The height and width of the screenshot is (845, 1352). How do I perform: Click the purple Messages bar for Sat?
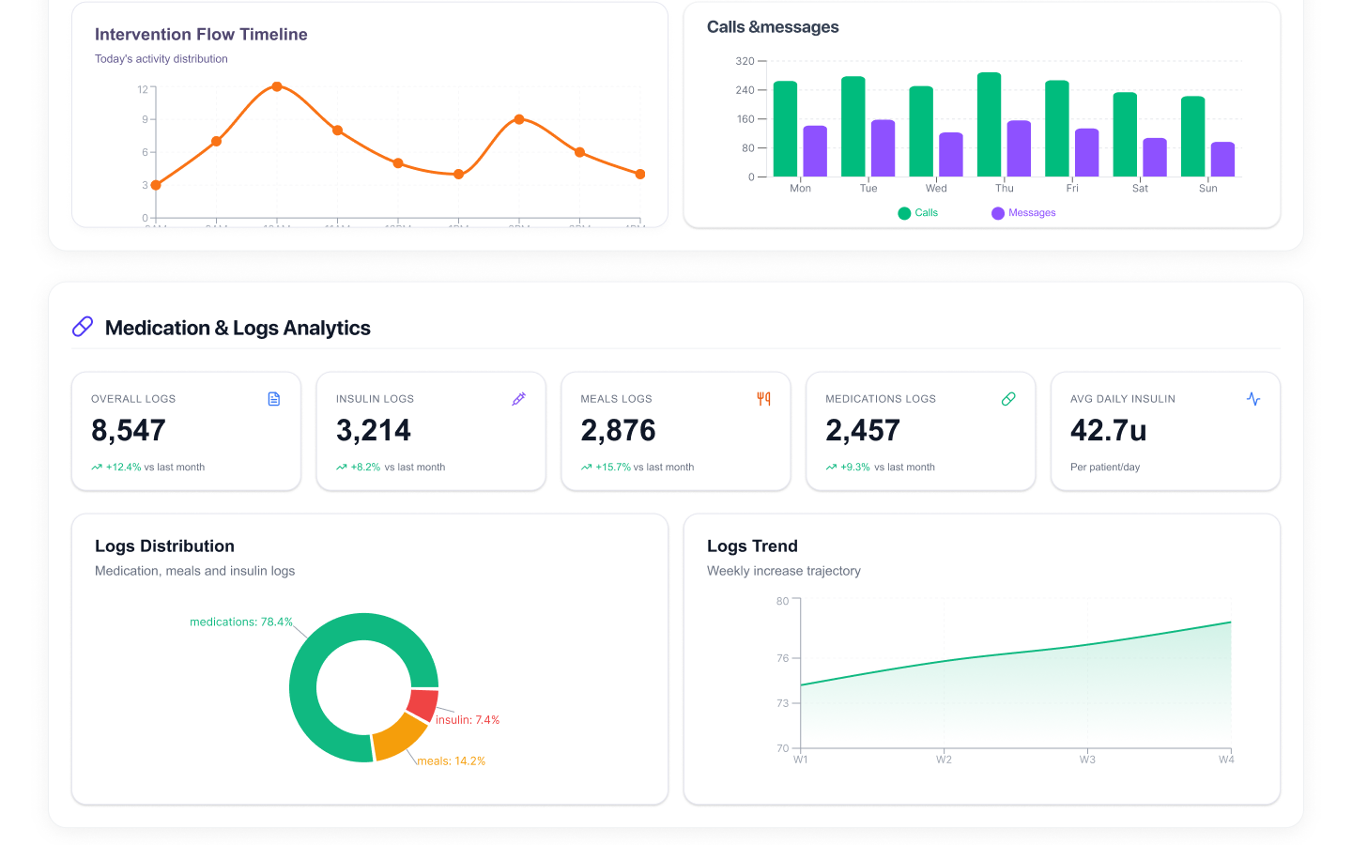click(1155, 158)
